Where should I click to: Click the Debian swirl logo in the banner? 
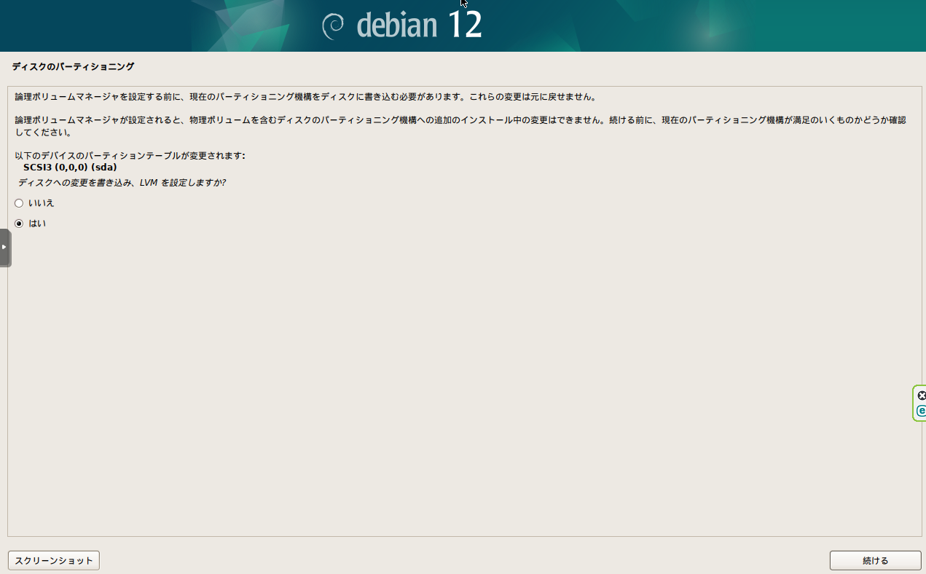point(334,25)
